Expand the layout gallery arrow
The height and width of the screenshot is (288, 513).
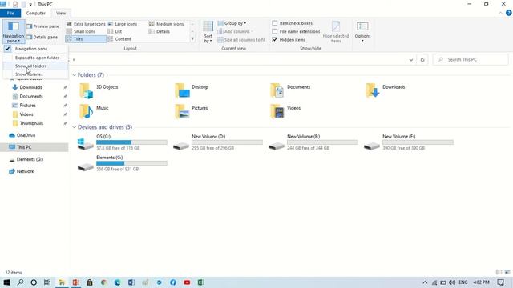192,39
